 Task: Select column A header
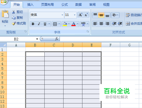16,45
